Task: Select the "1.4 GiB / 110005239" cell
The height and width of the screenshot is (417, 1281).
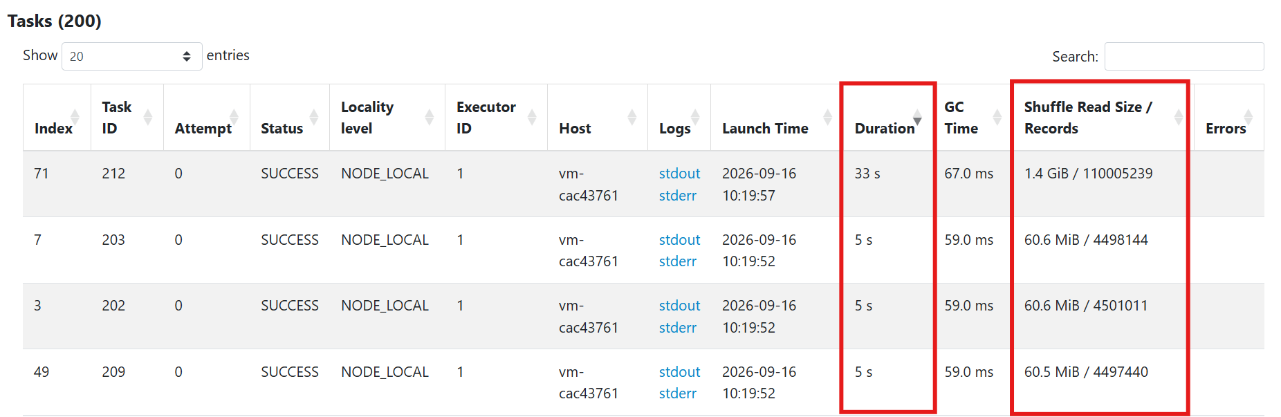Action: coord(1089,174)
